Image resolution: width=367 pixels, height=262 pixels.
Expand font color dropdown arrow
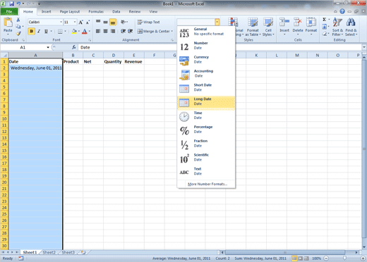point(90,31)
